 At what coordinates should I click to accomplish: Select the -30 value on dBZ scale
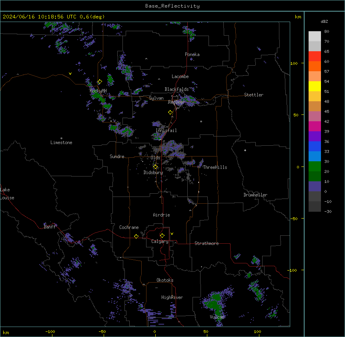[328, 212]
